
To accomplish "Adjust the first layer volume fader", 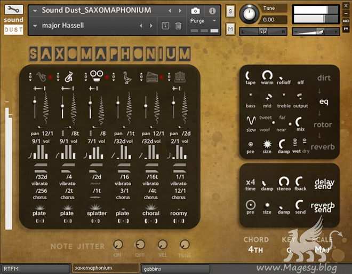I will click(35, 102).
